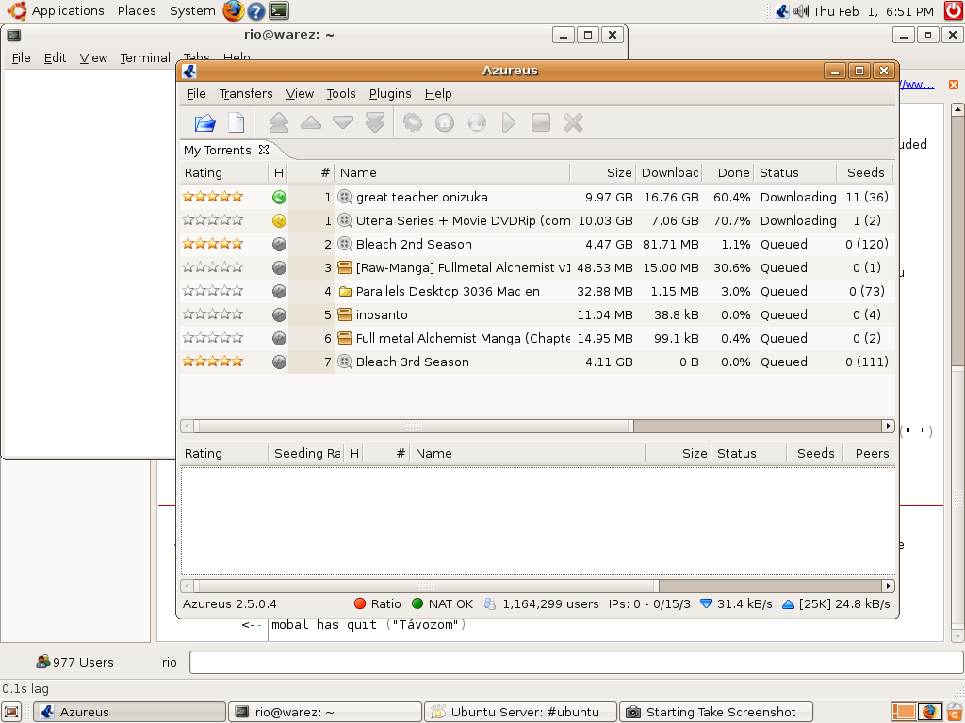Click the chat message input field
This screenshot has width=965, height=723.
tap(577, 662)
